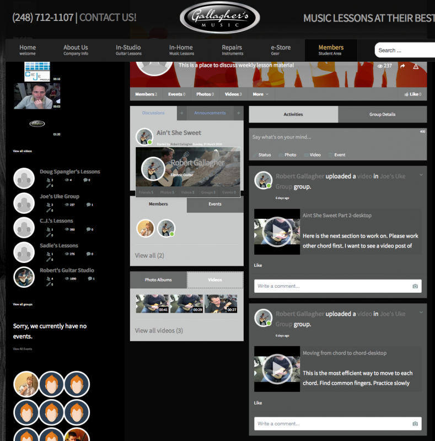Open the 00:27 video thumbnail
The image size is (435, 441).
[221, 304]
